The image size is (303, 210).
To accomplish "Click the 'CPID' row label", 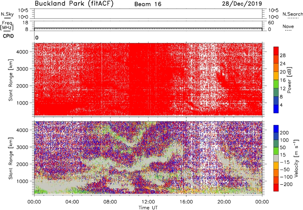I will click(x=8, y=36).
